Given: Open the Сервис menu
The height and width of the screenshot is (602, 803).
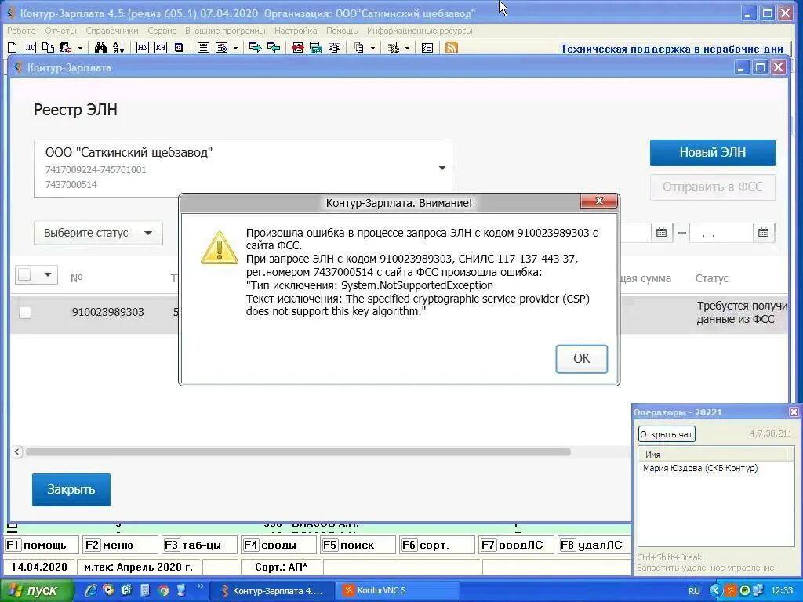Looking at the screenshot, I should point(162,31).
